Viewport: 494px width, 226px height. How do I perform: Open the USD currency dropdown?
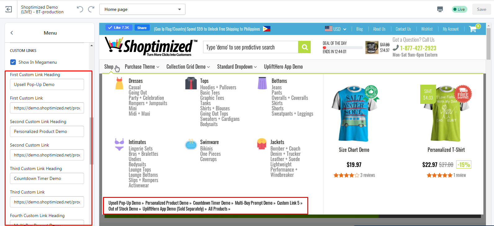(x=336, y=29)
